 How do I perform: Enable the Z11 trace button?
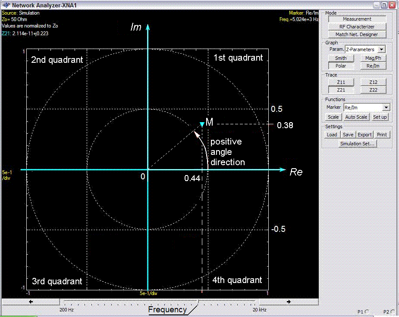[341, 82]
